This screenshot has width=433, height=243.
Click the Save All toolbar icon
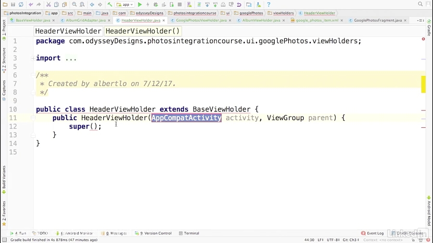[13, 4]
